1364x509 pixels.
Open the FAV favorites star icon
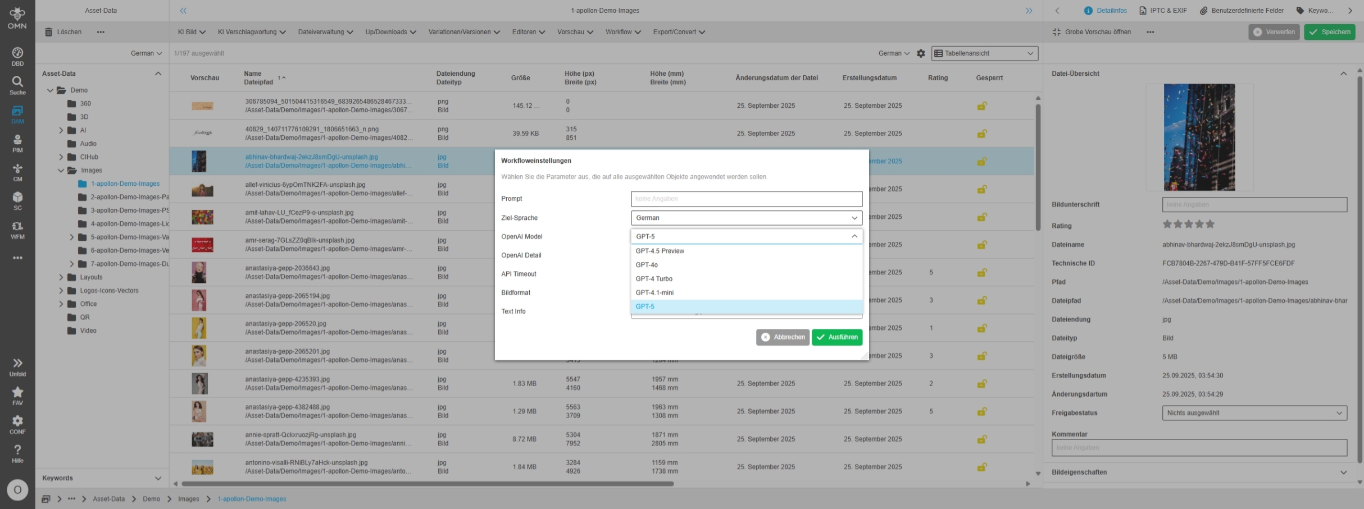[x=17, y=395]
